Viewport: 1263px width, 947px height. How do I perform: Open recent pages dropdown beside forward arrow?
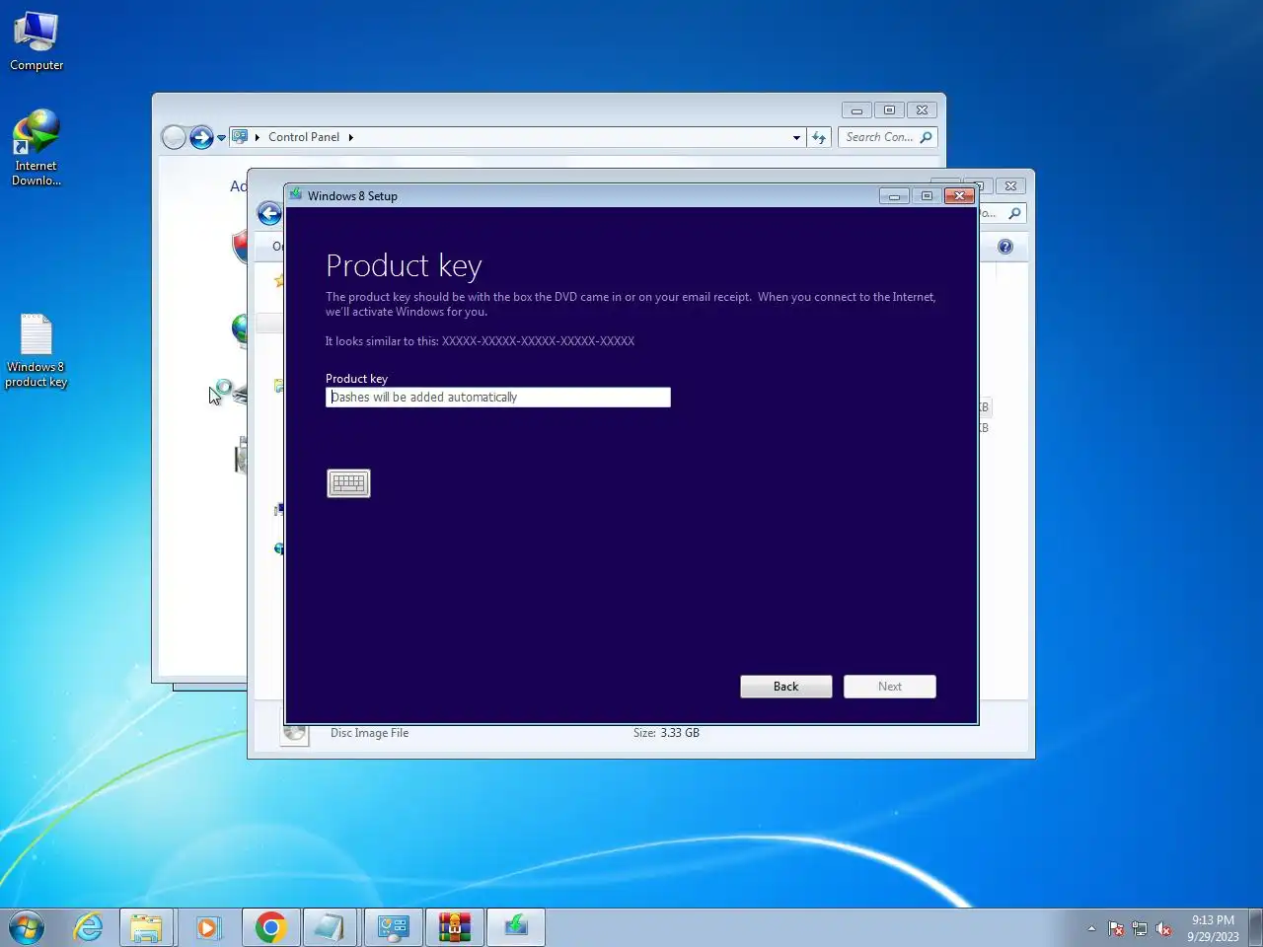(x=221, y=138)
